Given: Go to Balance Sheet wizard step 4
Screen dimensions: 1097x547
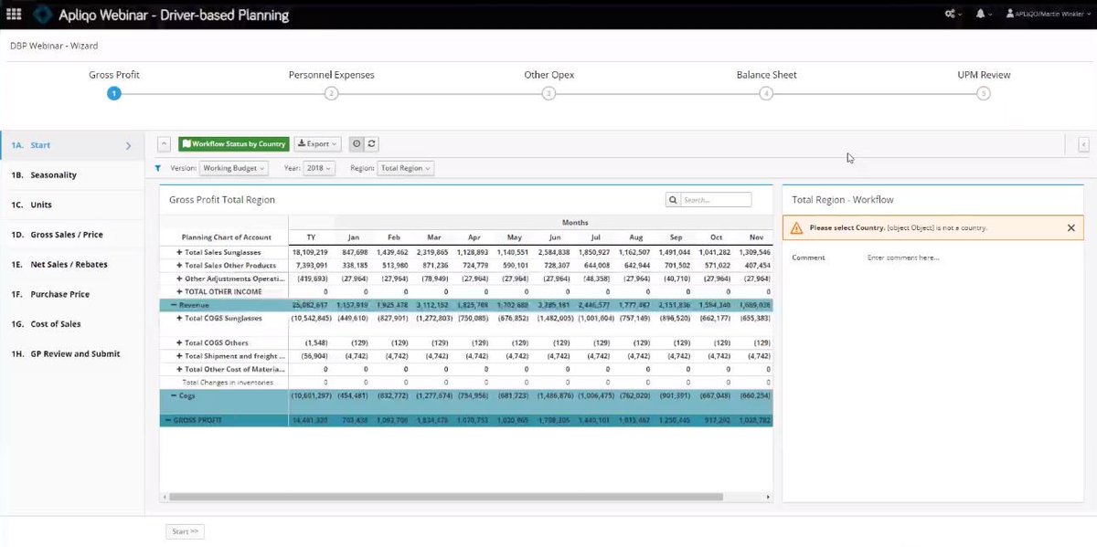Looking at the screenshot, I should click(766, 93).
